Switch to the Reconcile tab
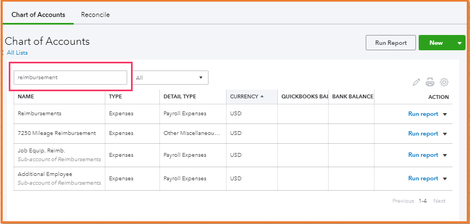The width and height of the screenshot is (470, 224). [x=96, y=15]
